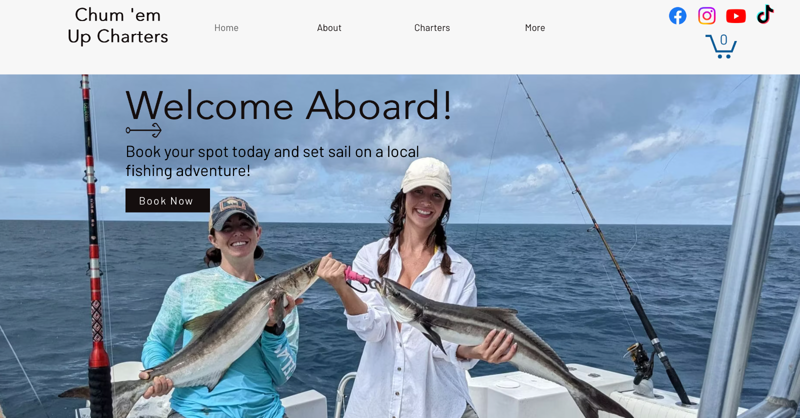Click the arrow graphic below Welcome Aboard
800x418 pixels.
(143, 130)
